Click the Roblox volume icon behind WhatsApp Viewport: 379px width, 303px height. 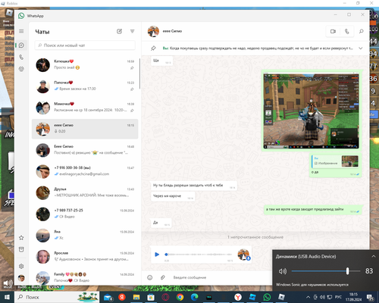click(8, 283)
